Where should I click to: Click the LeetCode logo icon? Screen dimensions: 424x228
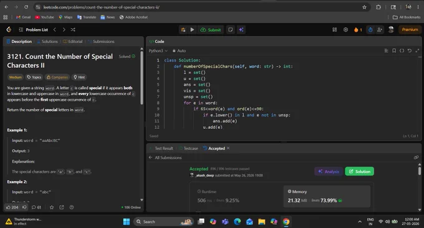point(9,29)
